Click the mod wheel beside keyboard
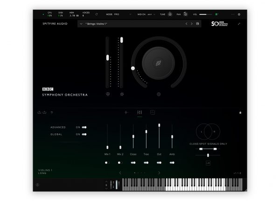 tap(117, 185)
